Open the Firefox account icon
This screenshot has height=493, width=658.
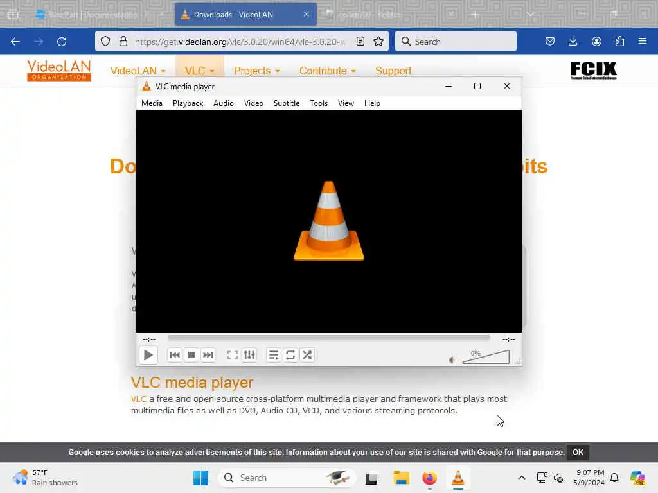pyautogui.click(x=596, y=41)
